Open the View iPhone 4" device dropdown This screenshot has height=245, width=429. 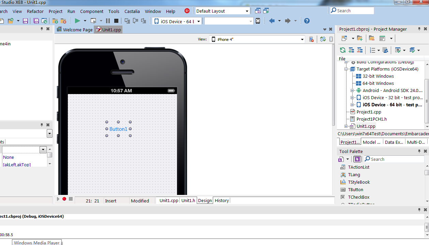pyautogui.click(x=302, y=40)
